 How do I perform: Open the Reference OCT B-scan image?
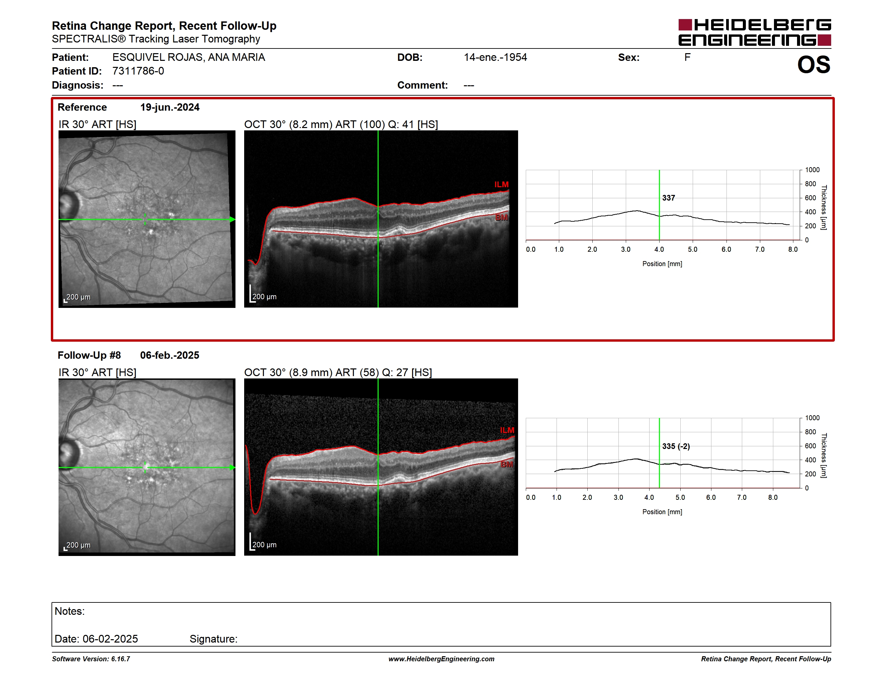381,219
